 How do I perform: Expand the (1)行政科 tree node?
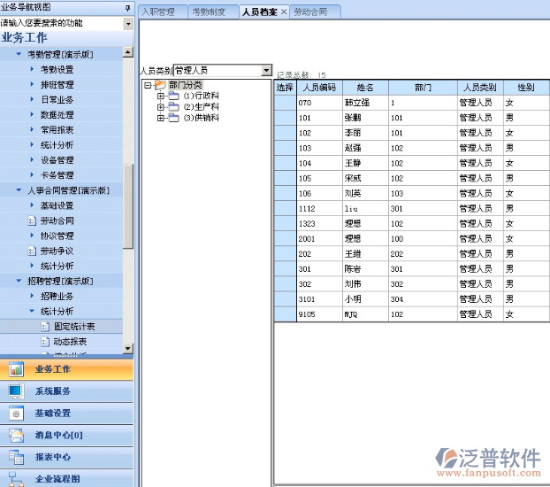click(x=161, y=96)
